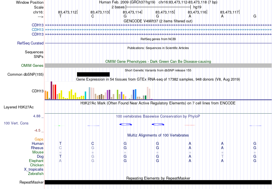
Task: Click the 83,473,112 position marker
Action: [67, 12]
